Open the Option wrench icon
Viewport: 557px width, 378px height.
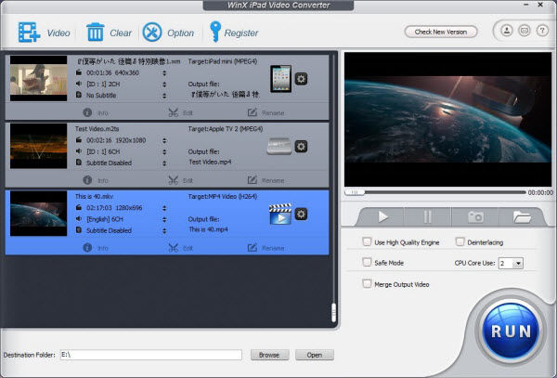coord(152,33)
